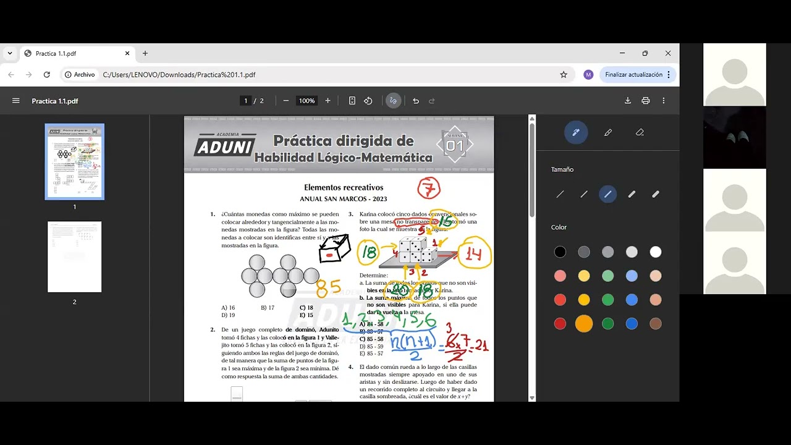The image size is (791, 445).
Task: Pick the light red color swatch
Action: tap(560, 276)
